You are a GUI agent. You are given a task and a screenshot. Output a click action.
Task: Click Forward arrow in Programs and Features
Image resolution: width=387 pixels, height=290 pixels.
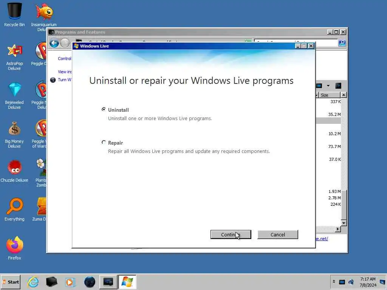point(65,43)
